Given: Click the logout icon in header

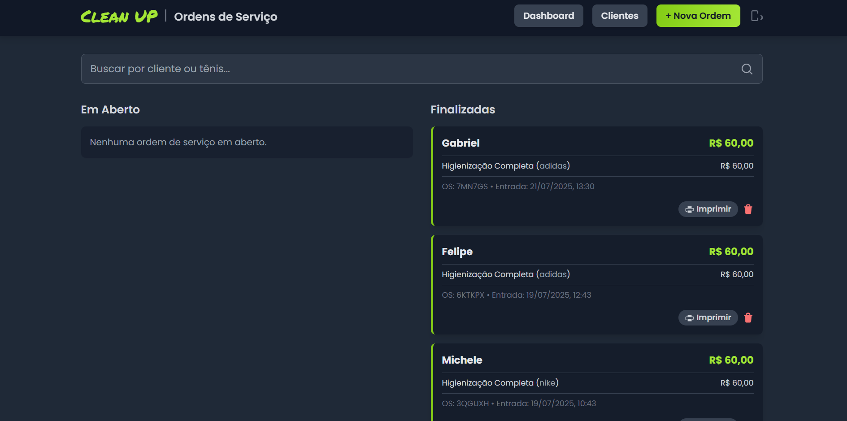Looking at the screenshot, I should tap(757, 16).
